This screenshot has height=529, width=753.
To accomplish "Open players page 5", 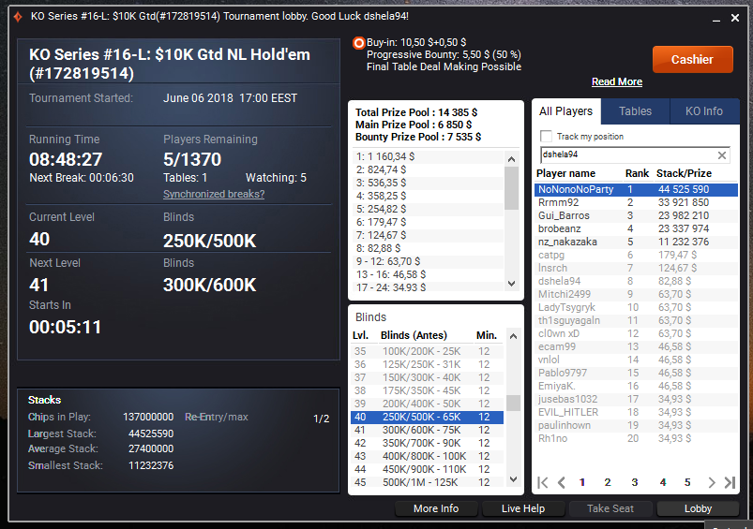I will click(x=687, y=482).
